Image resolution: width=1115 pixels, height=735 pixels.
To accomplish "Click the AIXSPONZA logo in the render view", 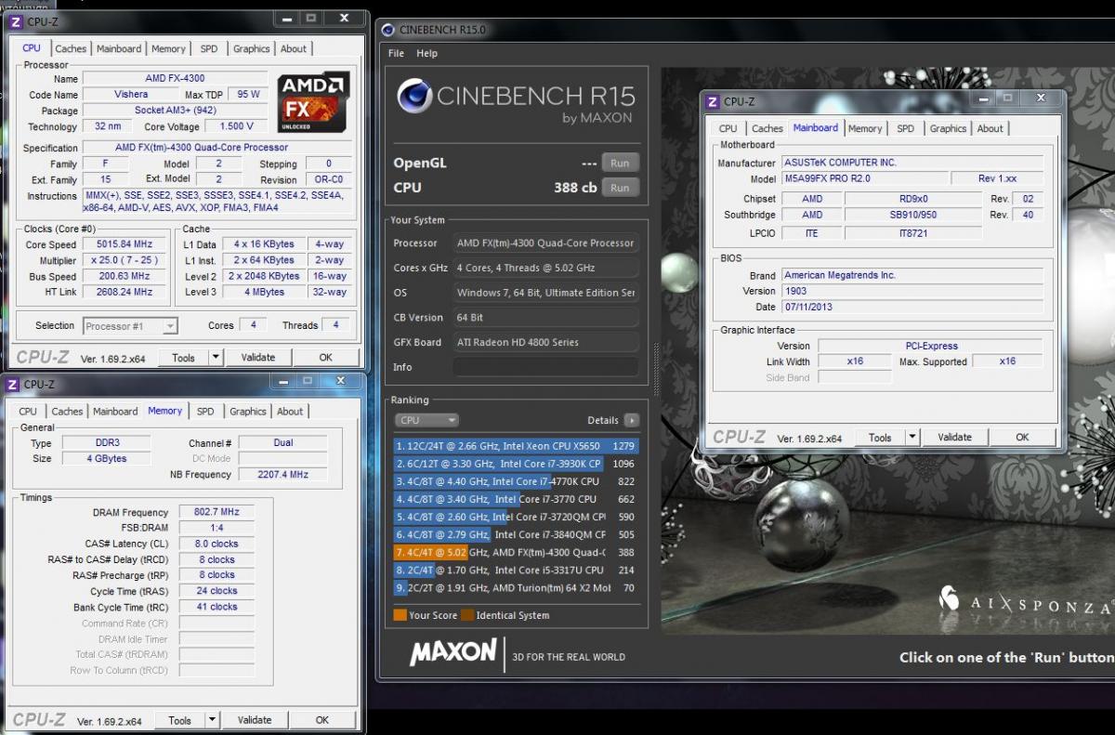I will tap(1026, 601).
